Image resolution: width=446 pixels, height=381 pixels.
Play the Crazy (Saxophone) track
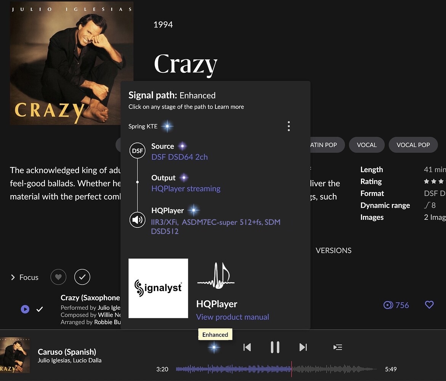(25, 309)
